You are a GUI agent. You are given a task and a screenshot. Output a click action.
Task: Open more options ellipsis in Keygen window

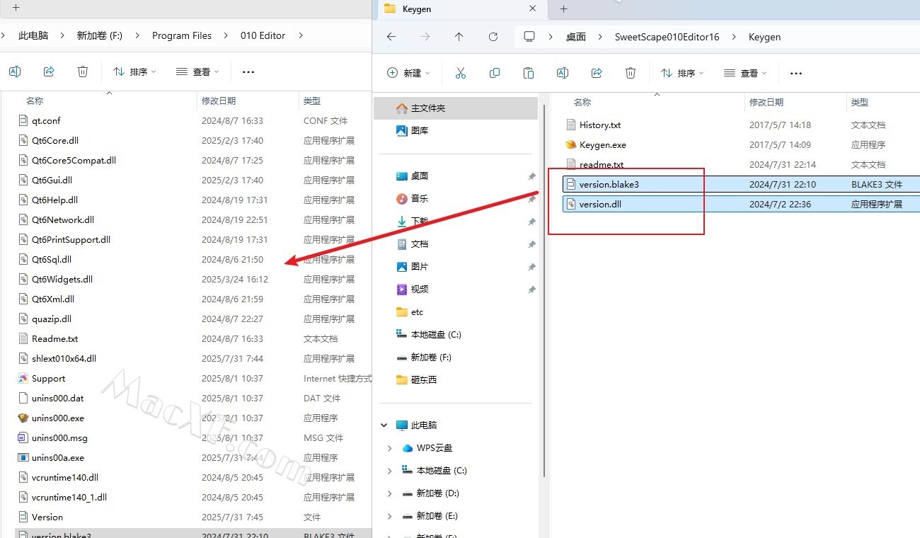tap(796, 73)
